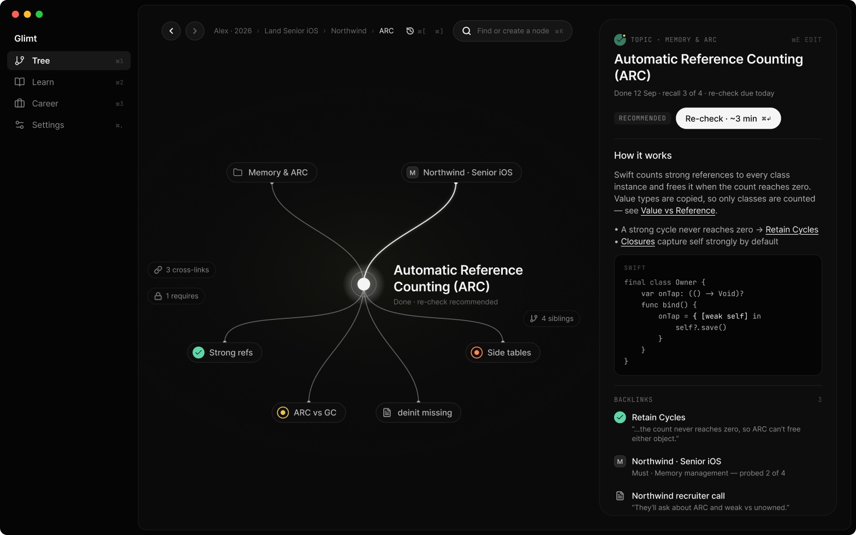This screenshot has width=856, height=535.
Task: Click the RECOMMENDED badge
Action: point(643,118)
